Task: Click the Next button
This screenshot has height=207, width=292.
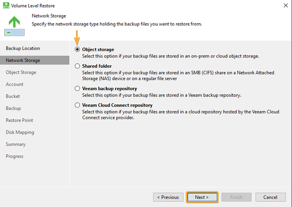Action: 202,197
